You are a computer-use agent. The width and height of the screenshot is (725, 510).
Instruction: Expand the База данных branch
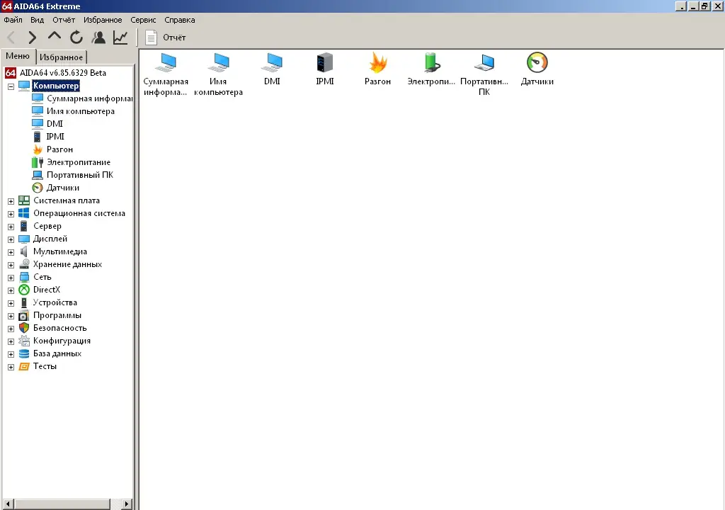11,354
